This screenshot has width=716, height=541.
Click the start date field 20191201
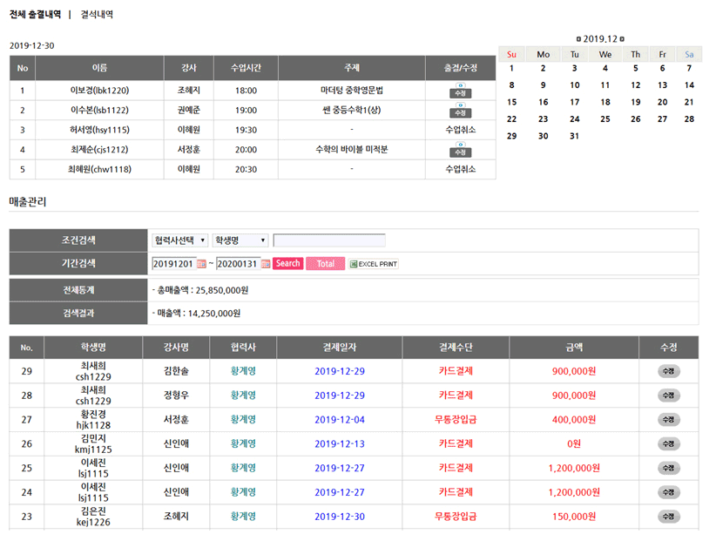click(x=173, y=264)
